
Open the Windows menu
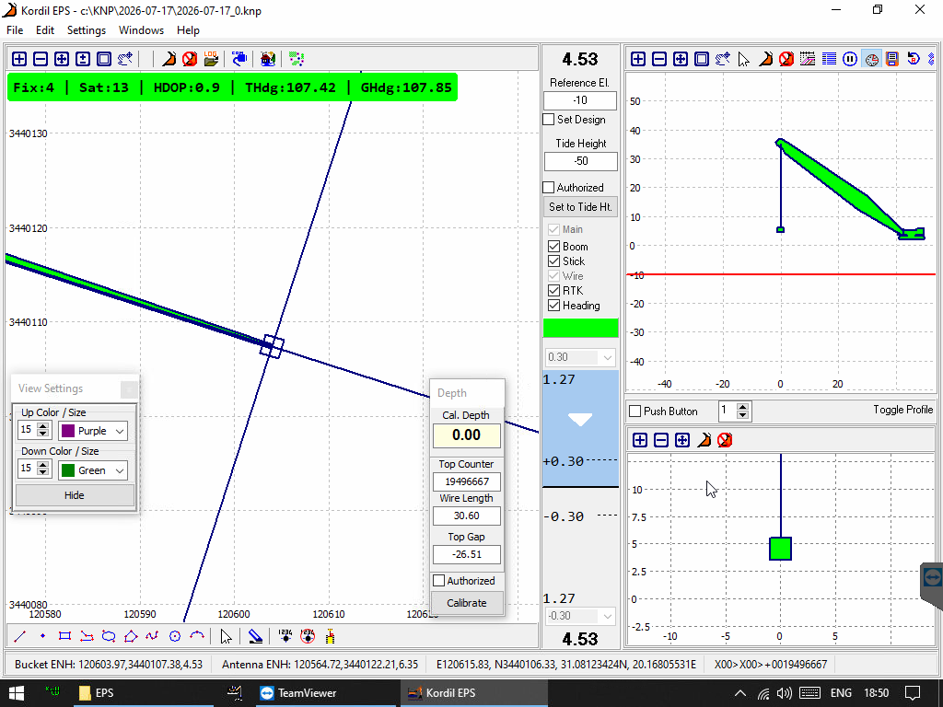pos(141,30)
